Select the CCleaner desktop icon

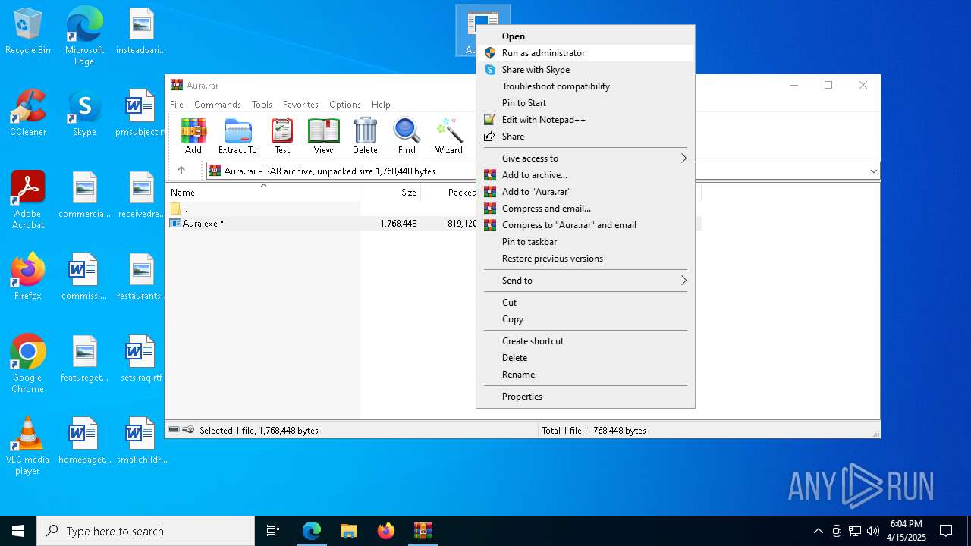click(28, 113)
